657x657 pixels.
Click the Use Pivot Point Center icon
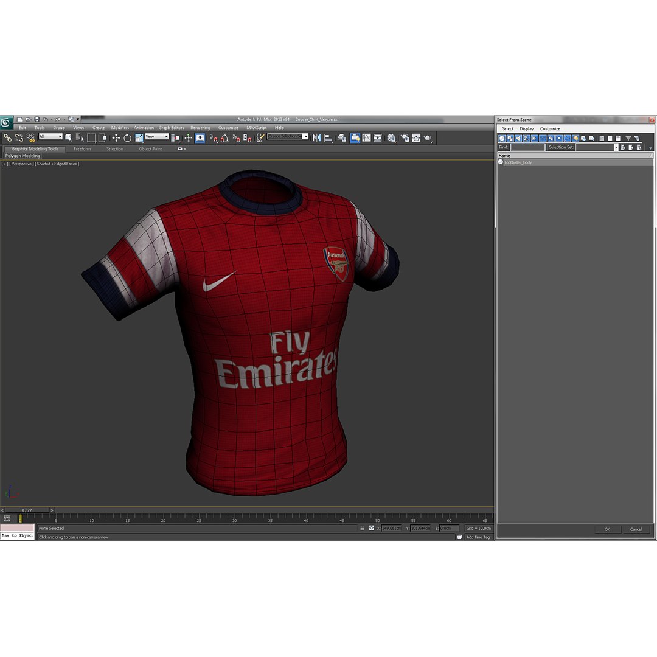point(176,137)
